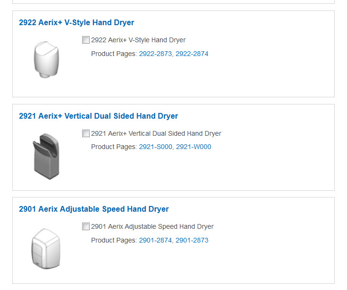Click the 2901 Adjustable Speed checkbox label
This screenshot has height=290, width=347.
[152, 226]
